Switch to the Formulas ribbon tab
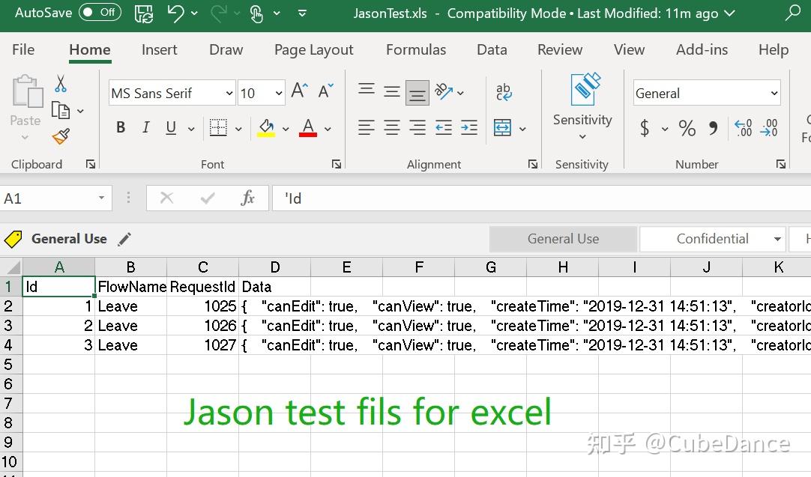Image resolution: width=811 pixels, height=477 pixels. (x=416, y=49)
